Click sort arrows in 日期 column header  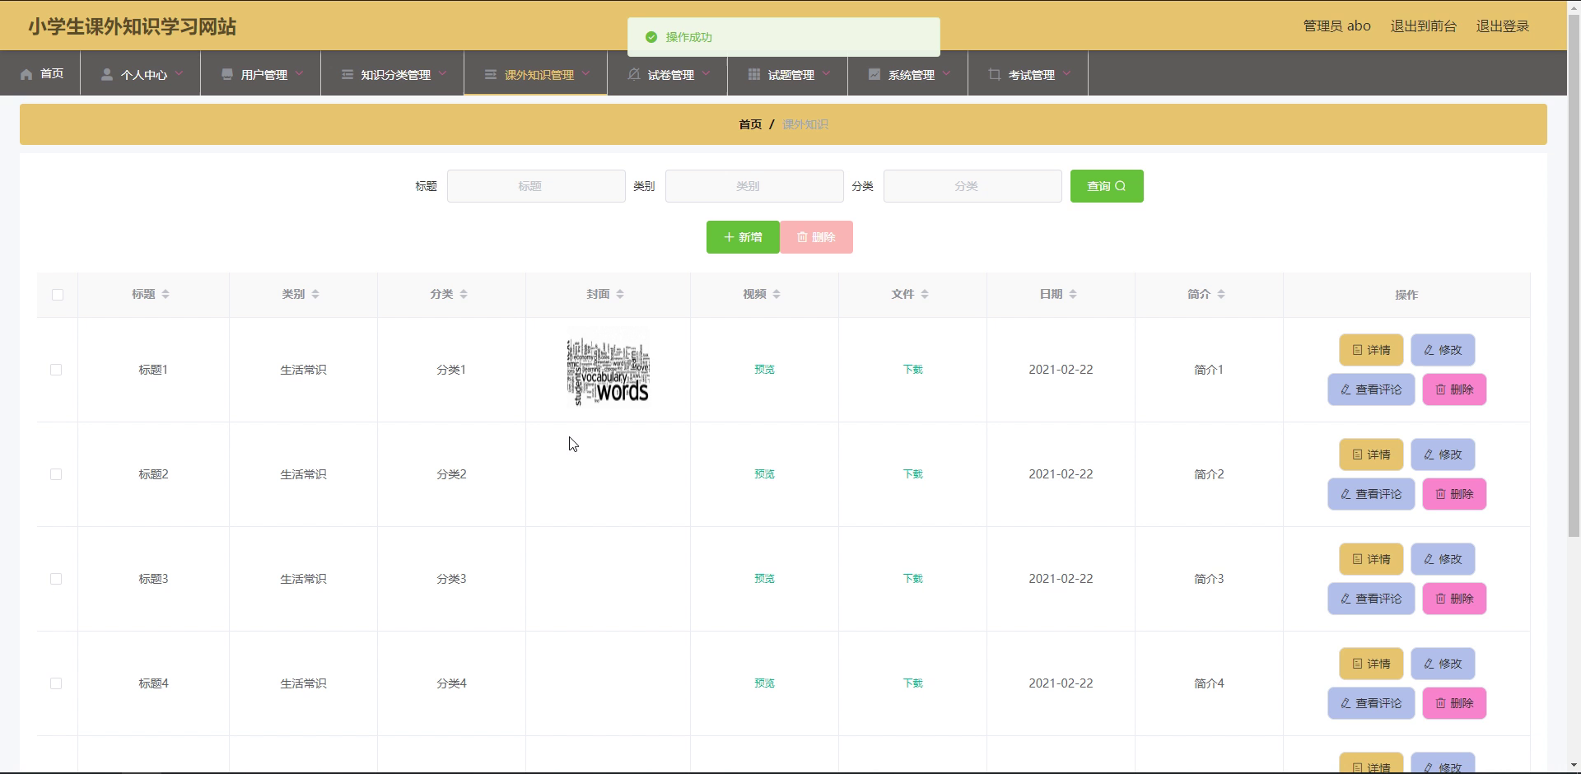click(x=1073, y=294)
